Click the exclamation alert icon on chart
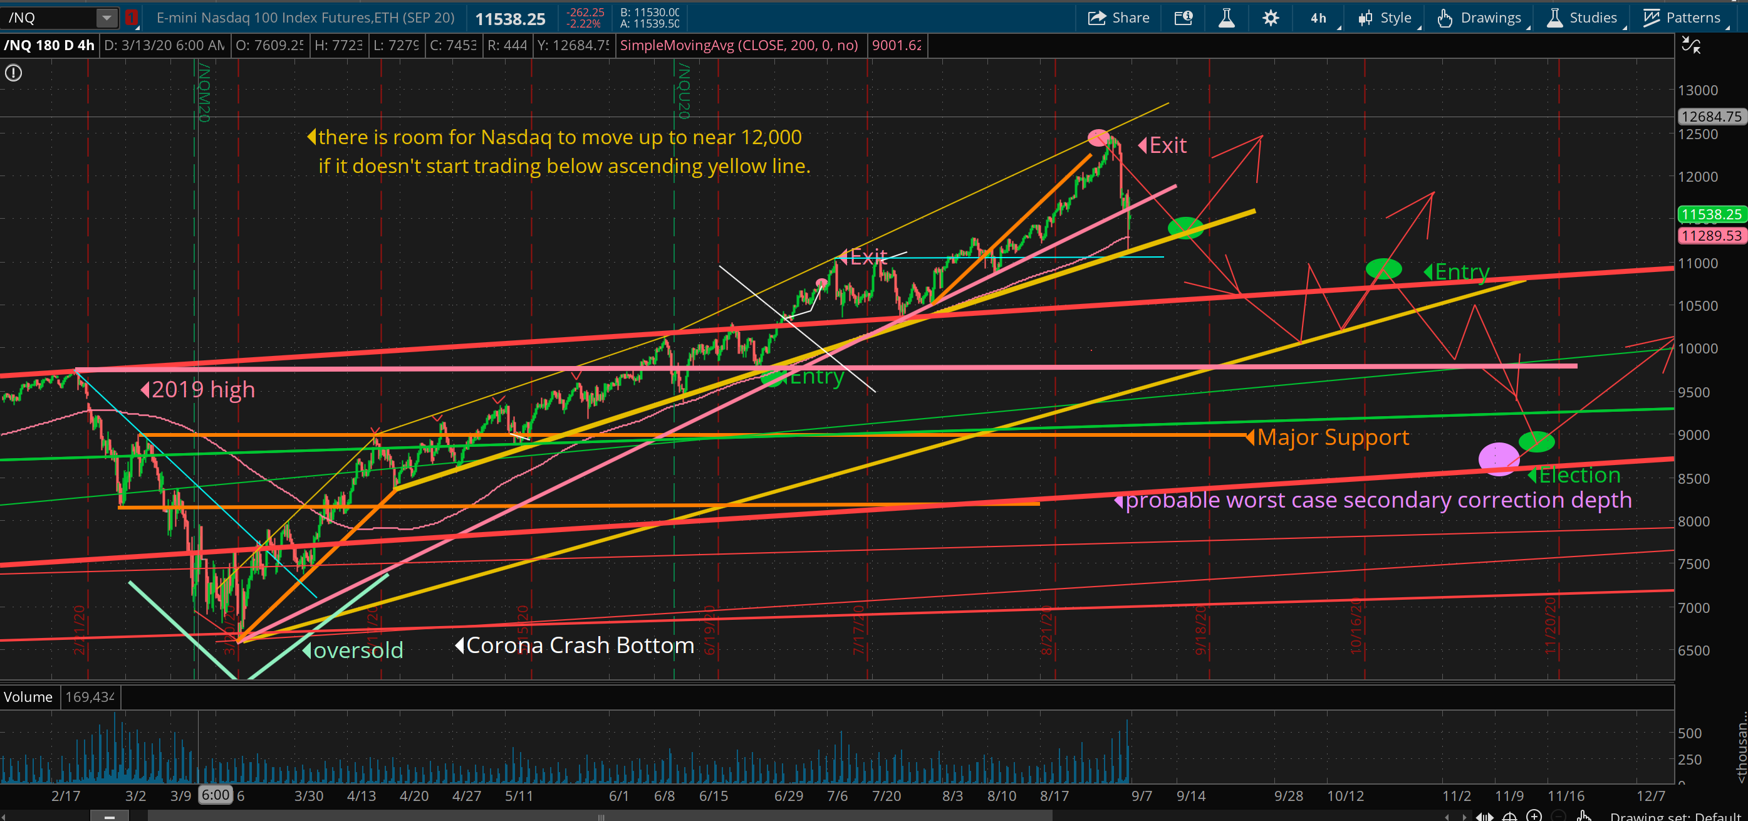Screen dimensions: 1748x821 14,73
